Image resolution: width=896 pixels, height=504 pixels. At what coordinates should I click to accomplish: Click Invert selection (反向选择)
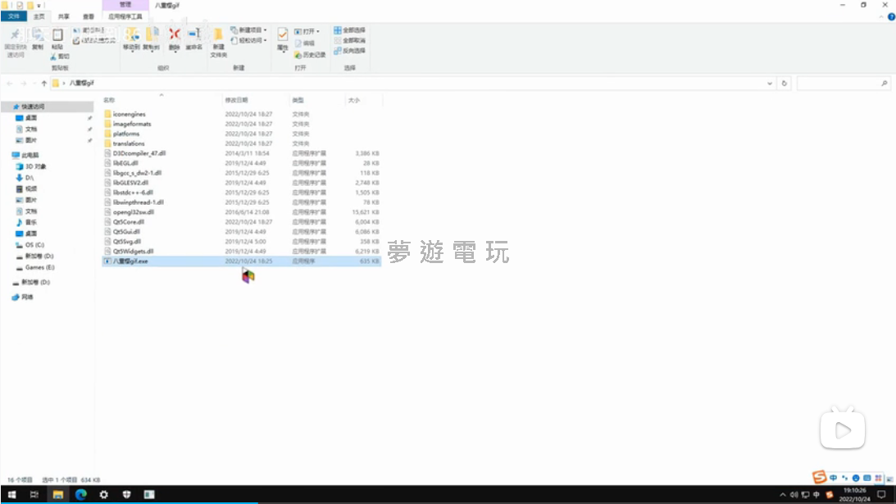point(350,50)
